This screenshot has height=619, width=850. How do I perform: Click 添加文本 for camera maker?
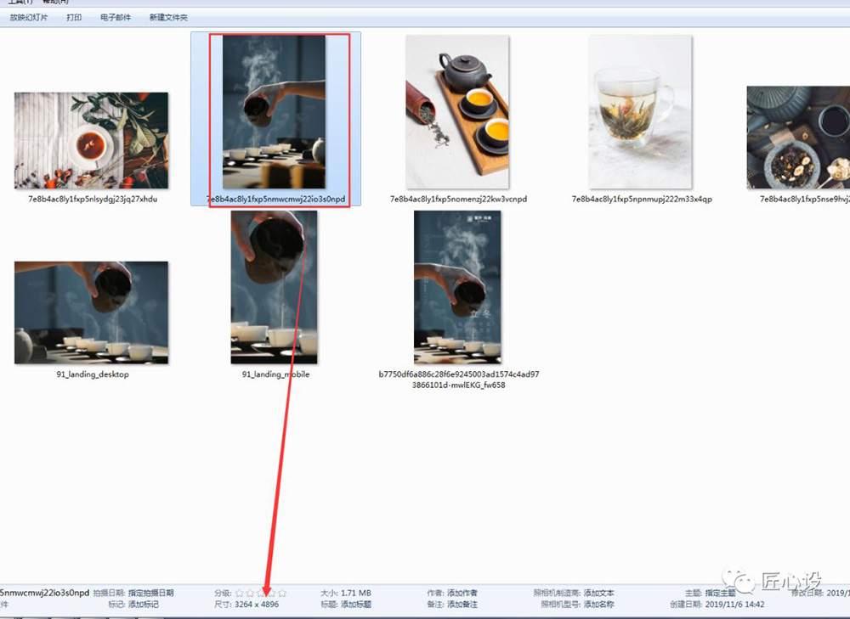[599, 593]
